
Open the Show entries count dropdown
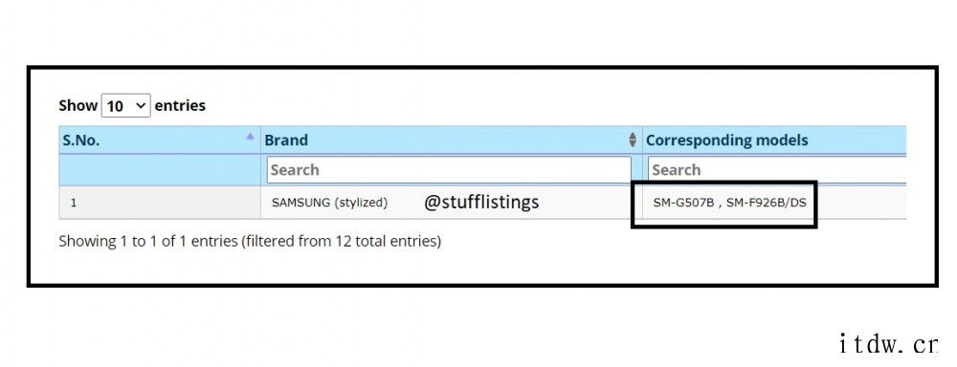(x=125, y=105)
